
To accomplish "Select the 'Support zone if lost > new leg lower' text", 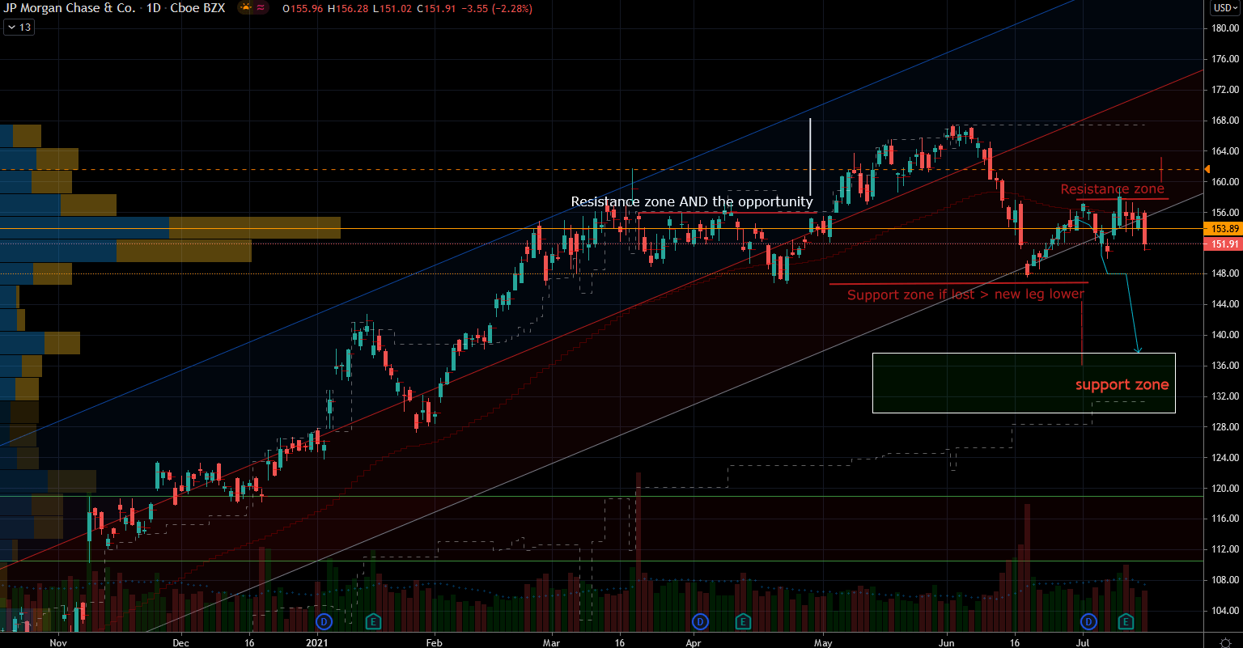I will click(x=965, y=294).
